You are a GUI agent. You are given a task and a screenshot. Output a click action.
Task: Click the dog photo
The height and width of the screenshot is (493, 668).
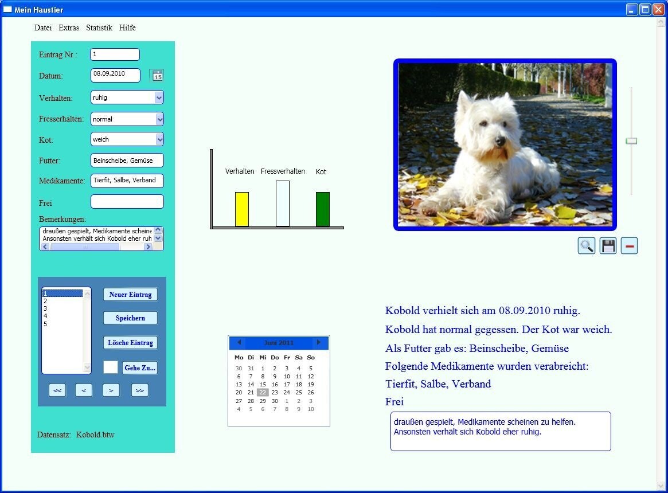[505, 144]
